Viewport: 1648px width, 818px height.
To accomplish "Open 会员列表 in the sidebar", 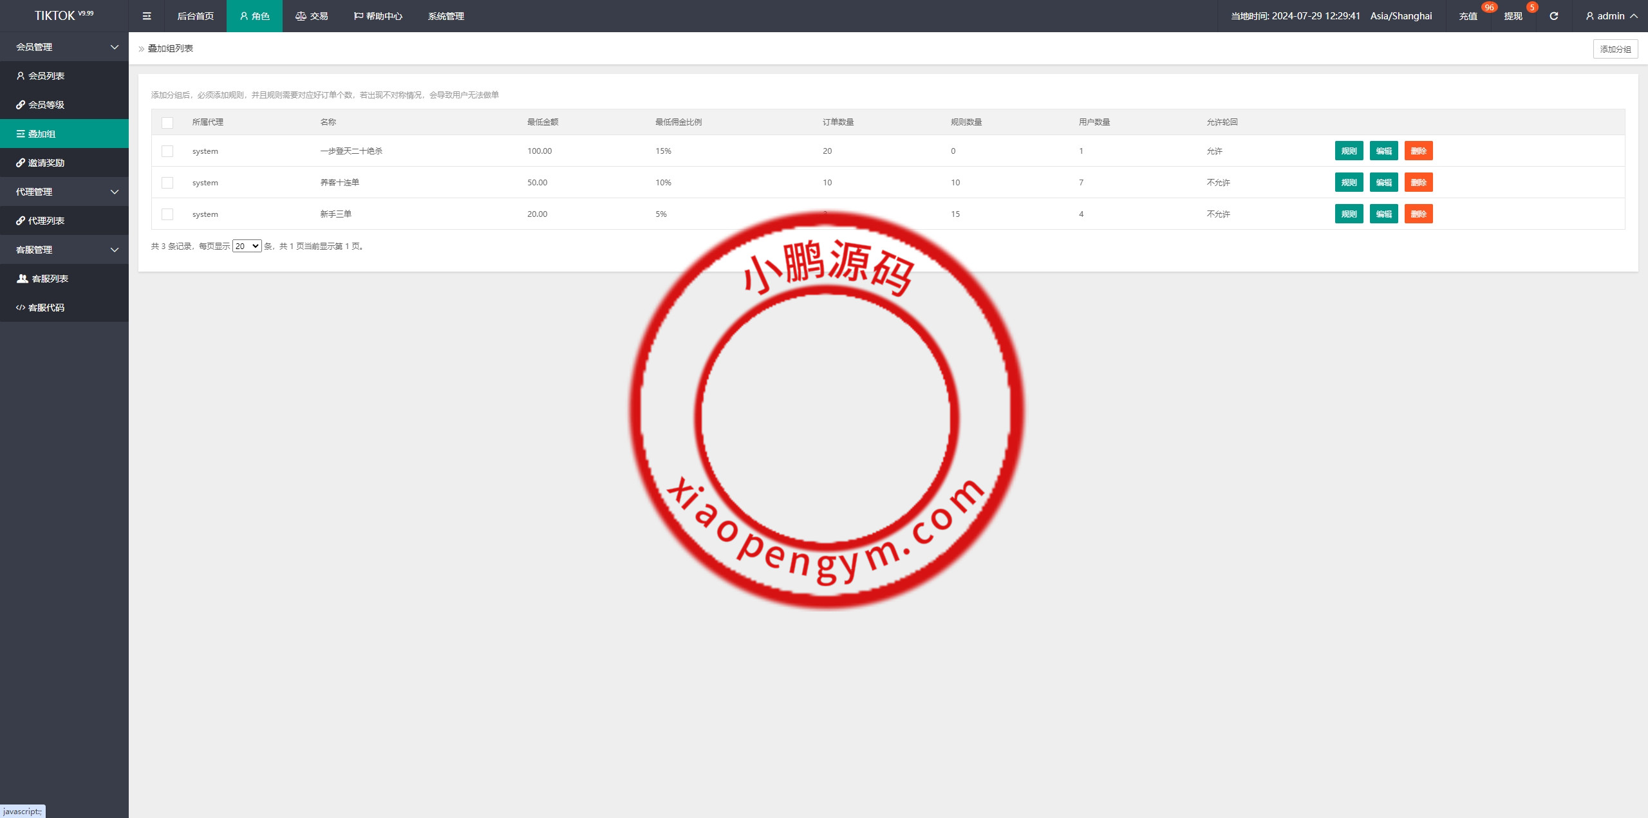I will pyautogui.click(x=46, y=76).
